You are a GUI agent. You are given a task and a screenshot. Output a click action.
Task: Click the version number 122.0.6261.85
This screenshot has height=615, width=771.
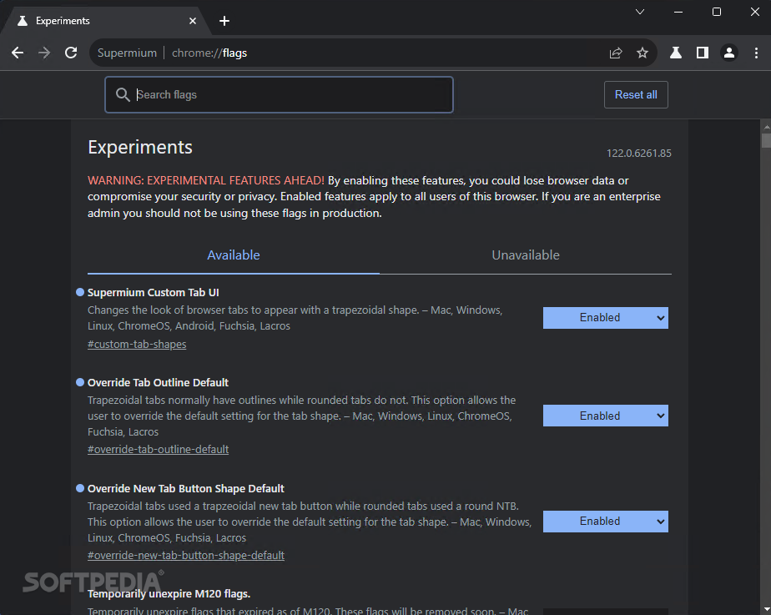click(638, 154)
